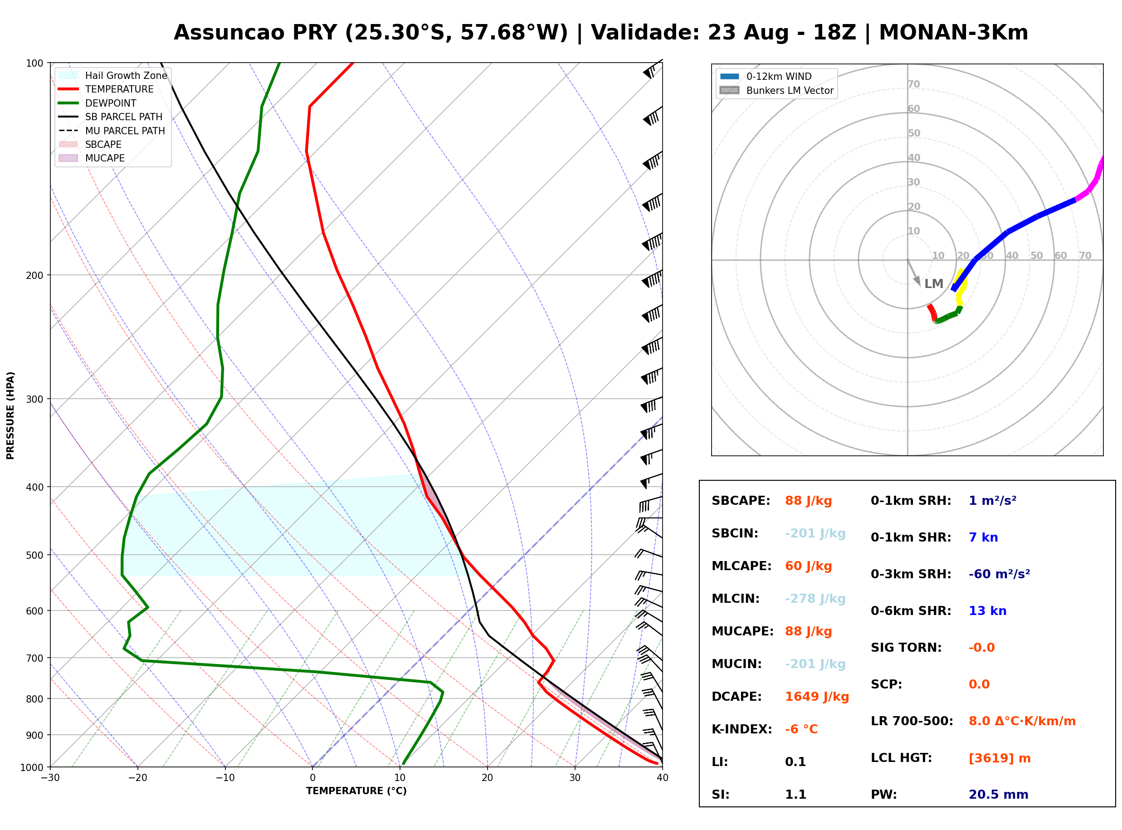Click the 'TEMPERATURE (°C)' axis label

[356, 791]
